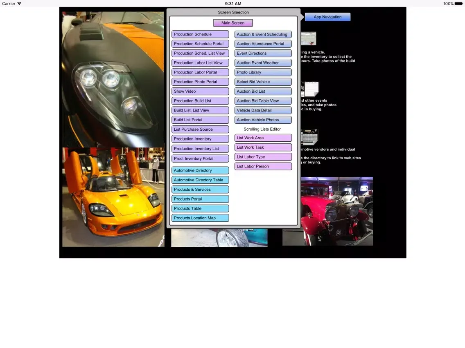Screen dimensions: 465x348
Task: Tap the Screen Sleection popup title
Action: pyautogui.click(x=233, y=12)
